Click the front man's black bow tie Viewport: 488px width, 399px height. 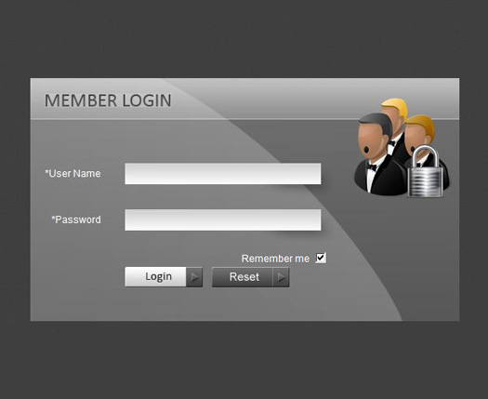pos(371,167)
